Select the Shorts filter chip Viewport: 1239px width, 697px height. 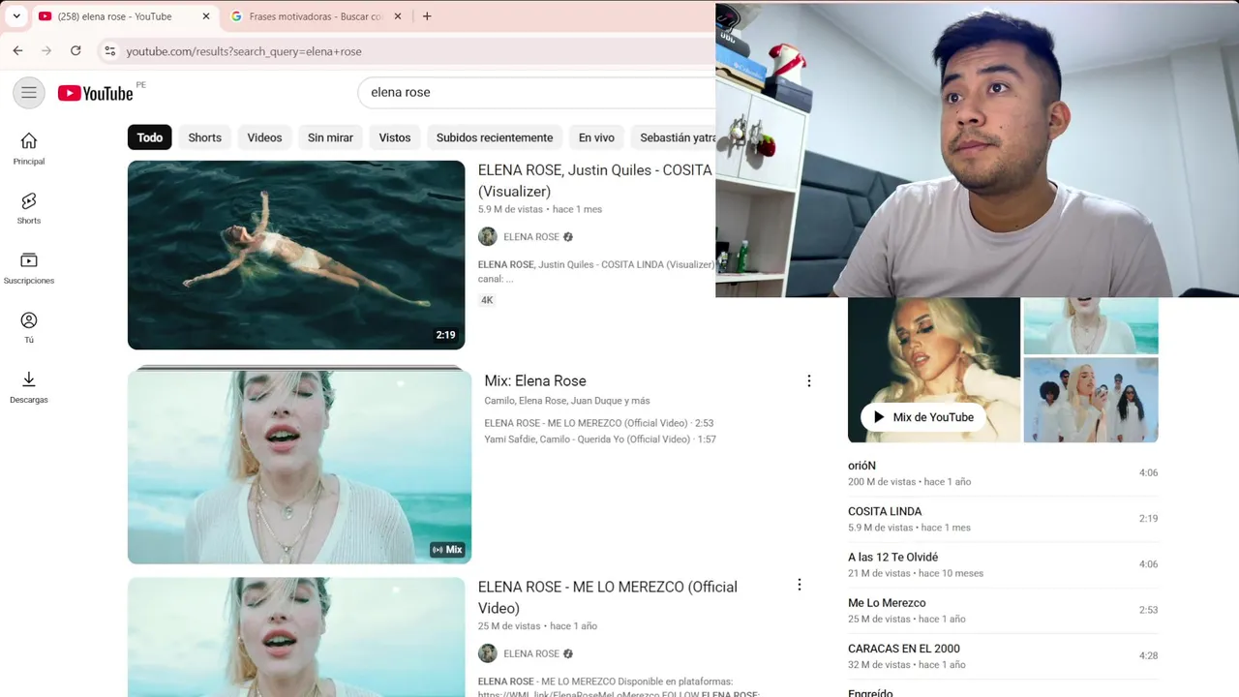204,137
